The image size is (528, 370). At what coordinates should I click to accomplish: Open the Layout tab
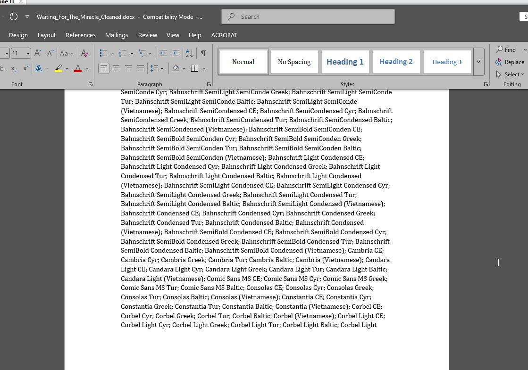(x=46, y=35)
